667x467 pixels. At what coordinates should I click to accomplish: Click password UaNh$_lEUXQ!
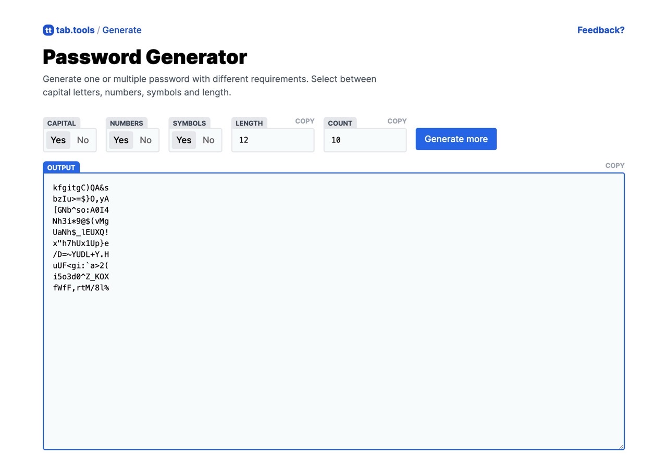coord(81,232)
